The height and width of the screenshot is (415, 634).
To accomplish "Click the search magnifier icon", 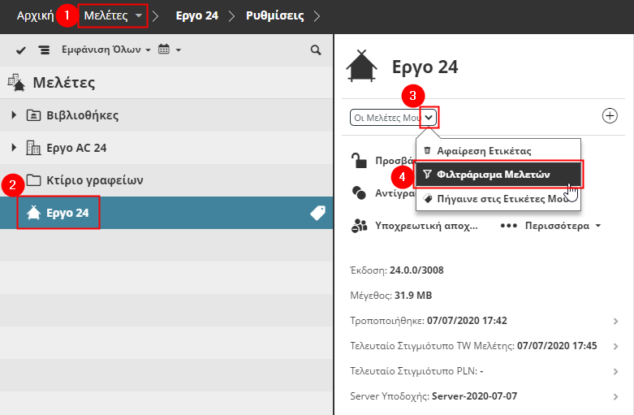I will [316, 50].
